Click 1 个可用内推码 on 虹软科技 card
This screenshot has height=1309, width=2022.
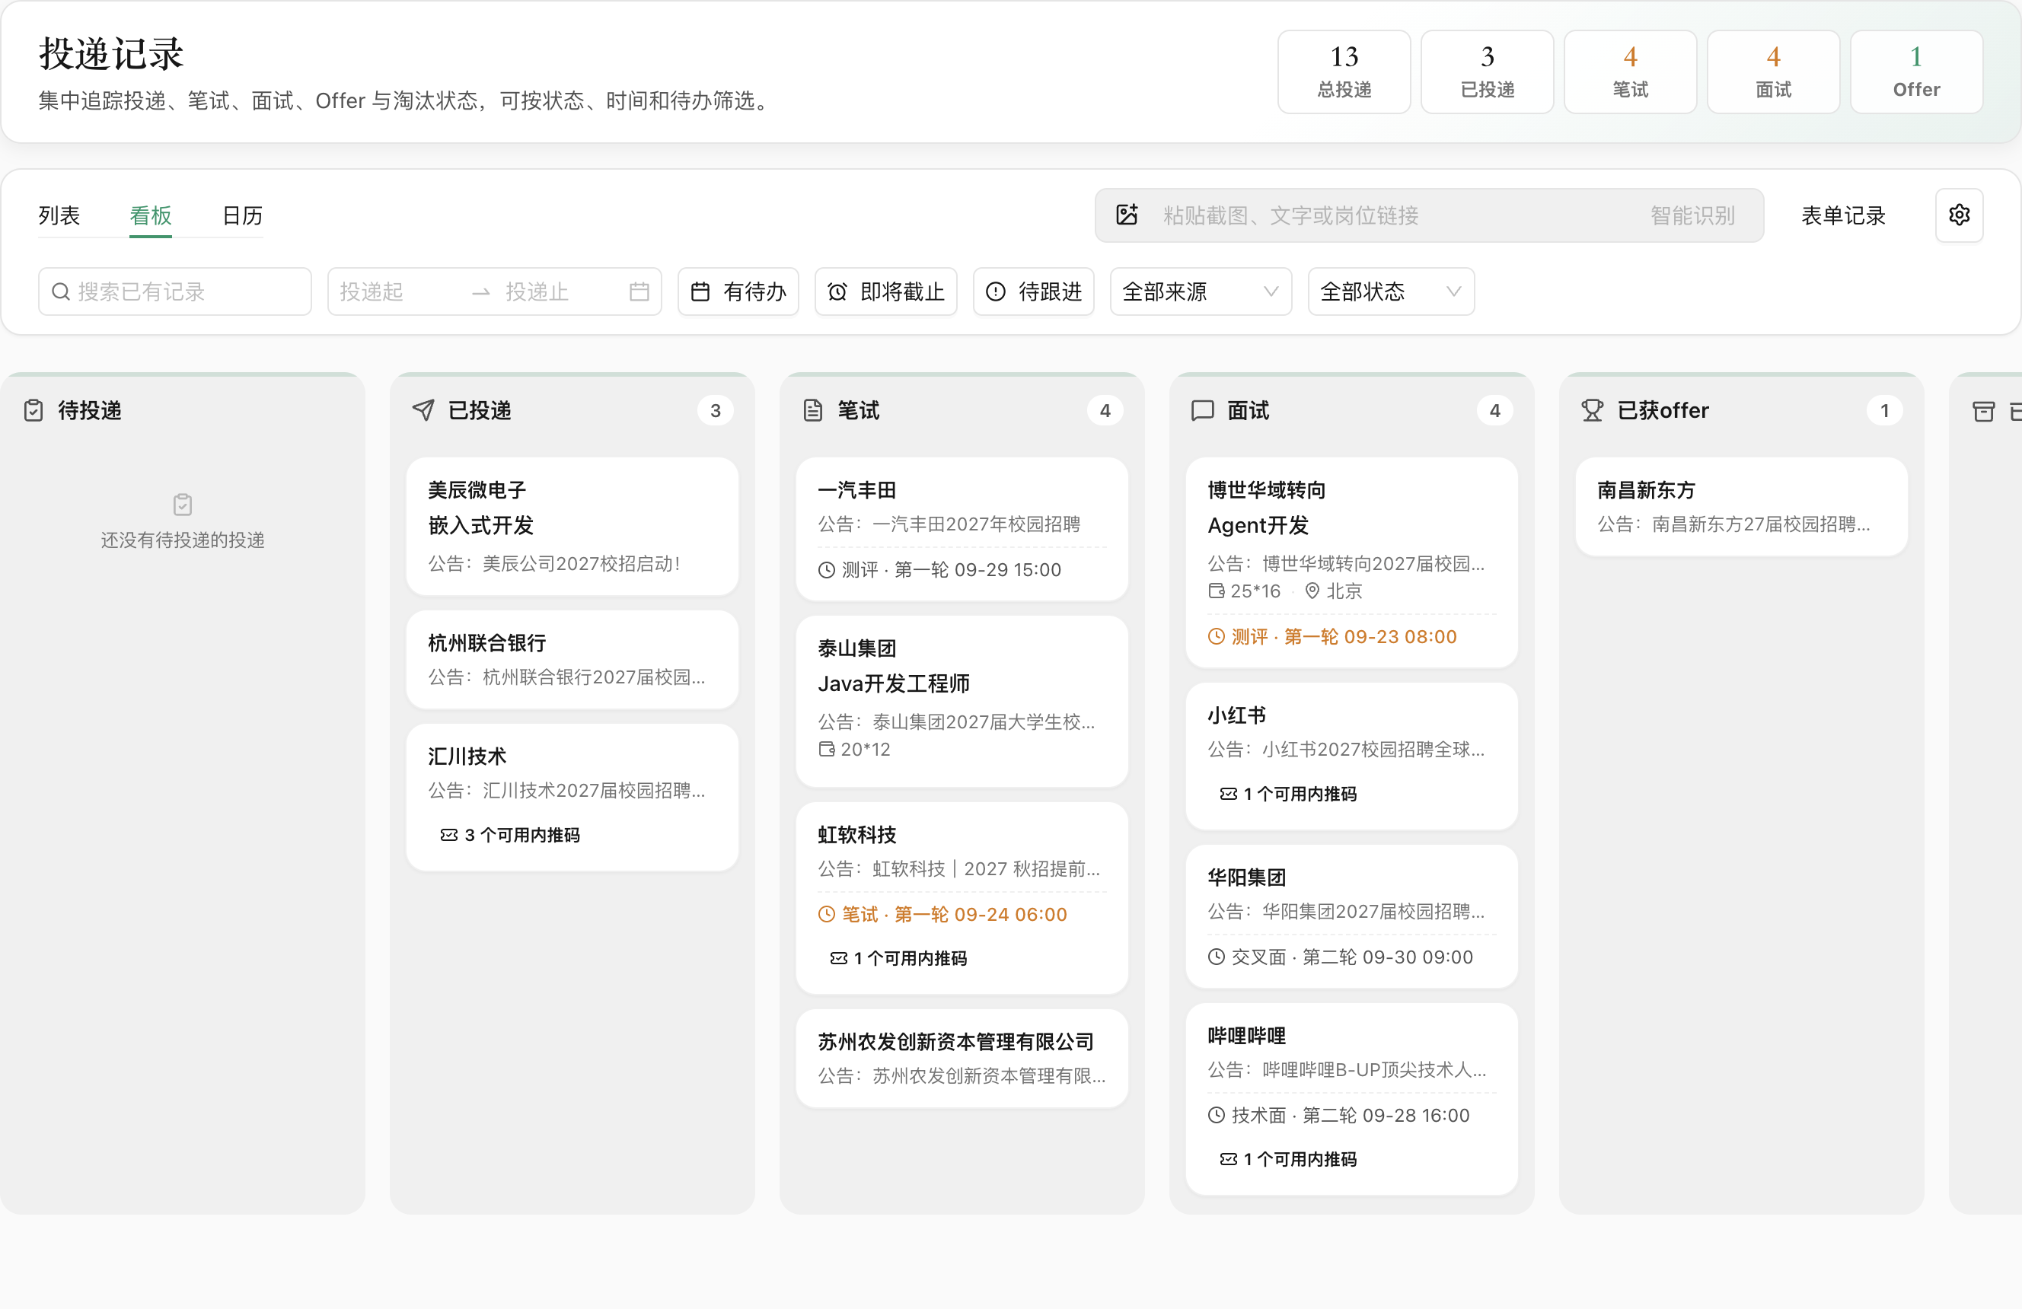(899, 958)
